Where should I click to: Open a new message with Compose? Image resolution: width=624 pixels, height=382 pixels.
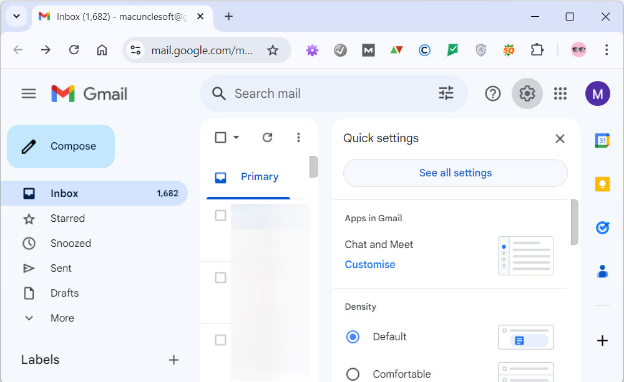pos(61,146)
